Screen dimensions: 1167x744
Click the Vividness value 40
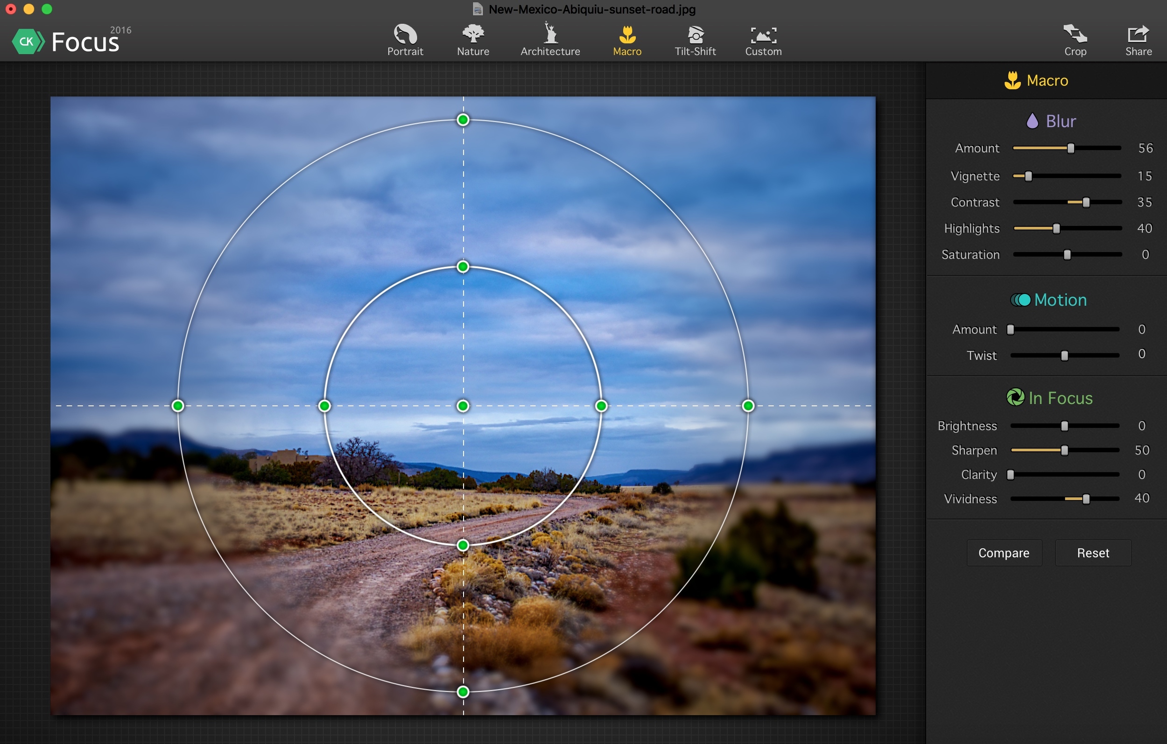(1142, 498)
